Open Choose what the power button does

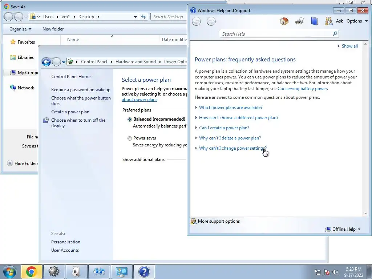(81, 101)
